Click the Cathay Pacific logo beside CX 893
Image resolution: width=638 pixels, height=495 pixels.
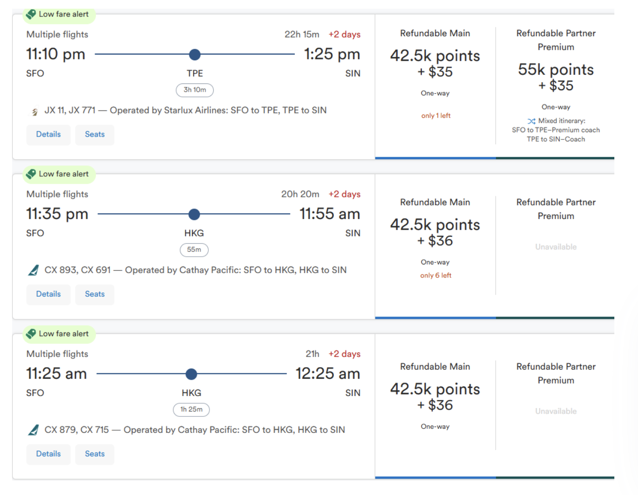click(x=33, y=271)
